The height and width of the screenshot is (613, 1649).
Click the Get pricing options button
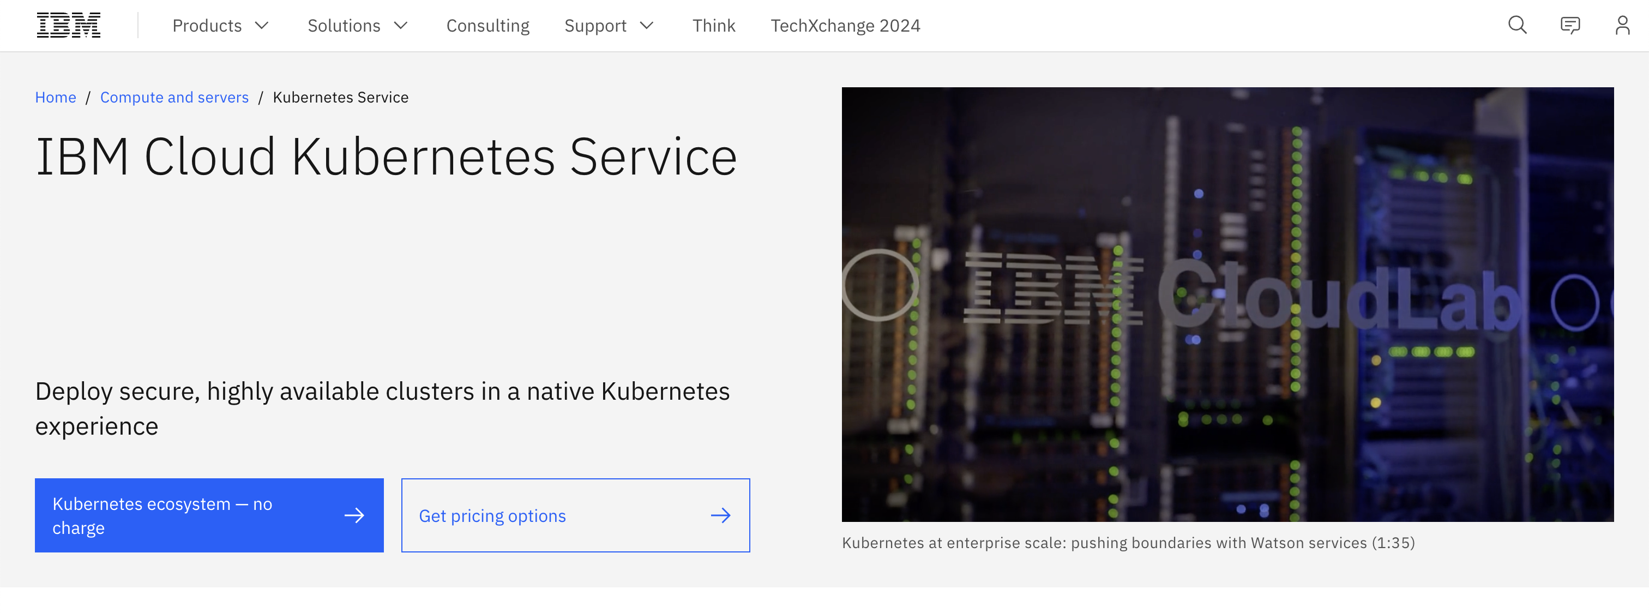(x=575, y=515)
